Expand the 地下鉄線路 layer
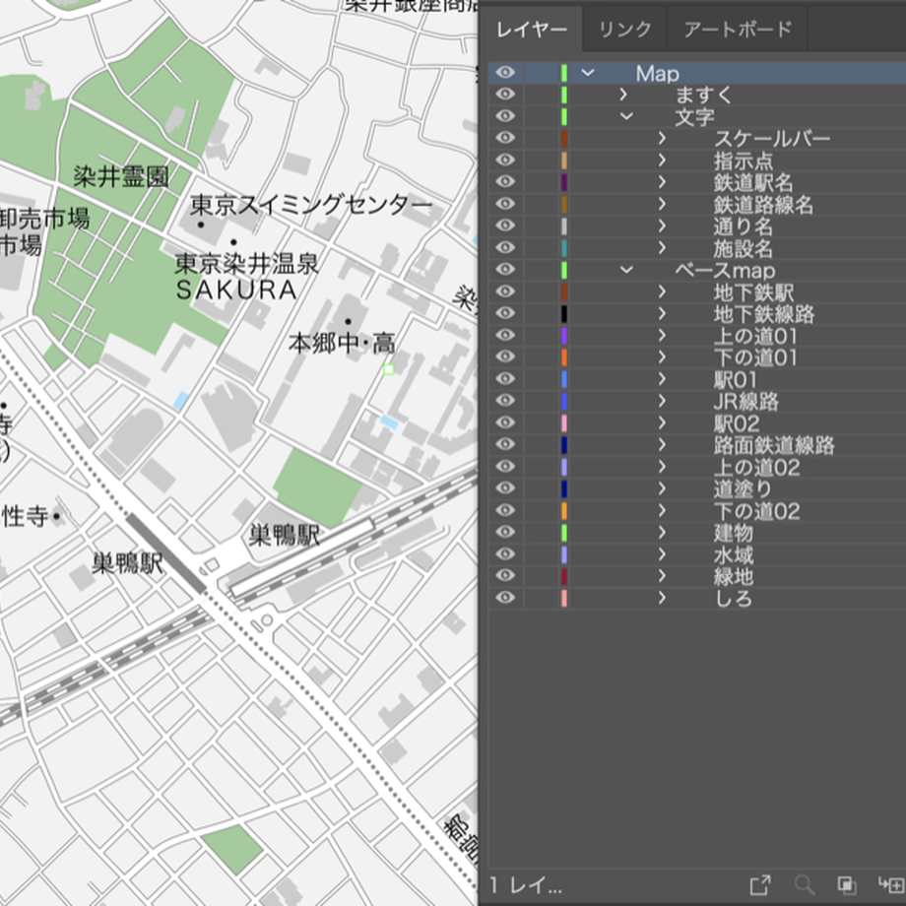 click(x=662, y=314)
